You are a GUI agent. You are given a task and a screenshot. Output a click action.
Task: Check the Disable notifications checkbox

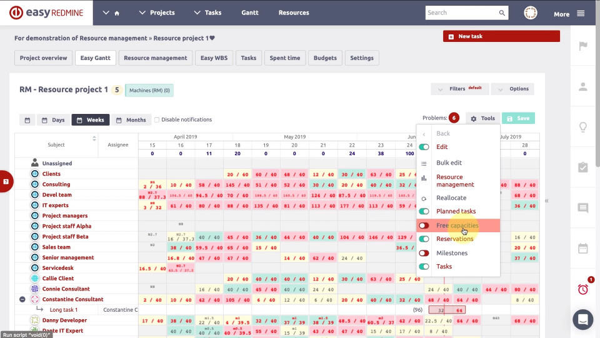(x=157, y=120)
